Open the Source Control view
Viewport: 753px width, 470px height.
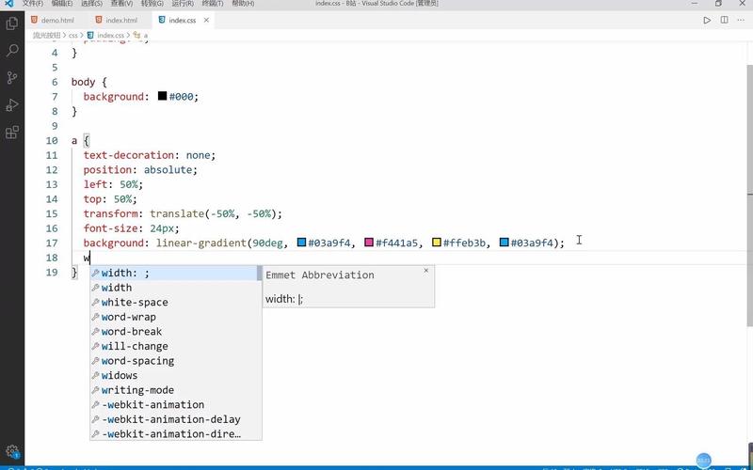click(12, 77)
